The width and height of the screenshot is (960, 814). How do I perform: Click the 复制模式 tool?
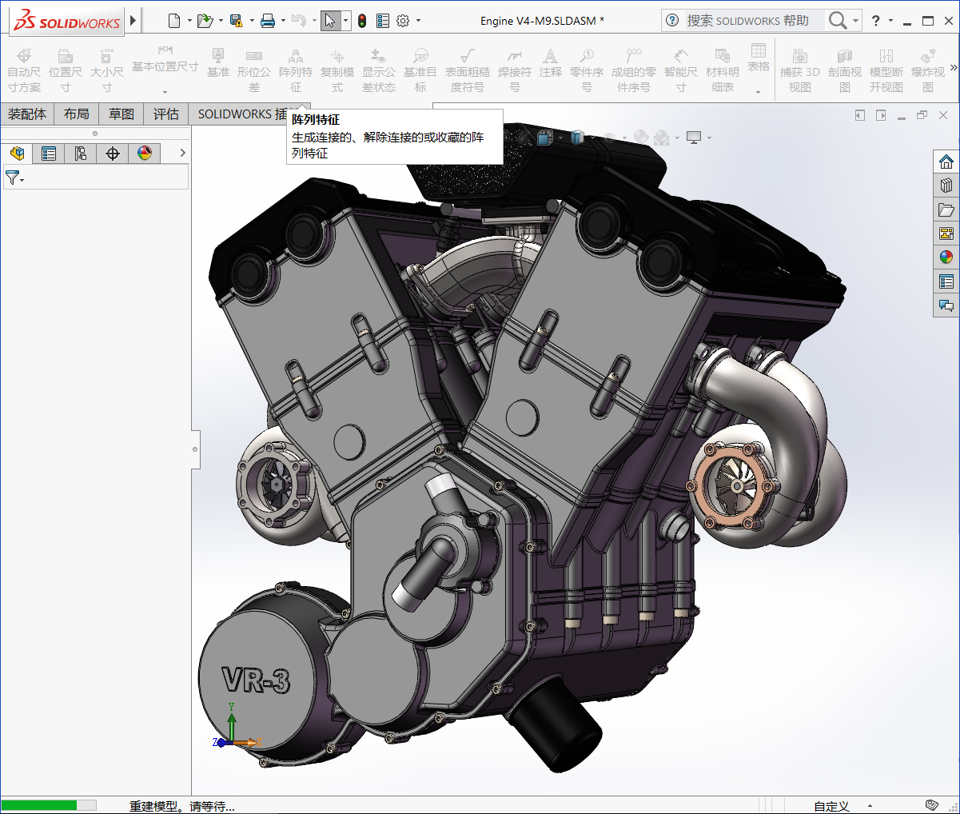337,70
